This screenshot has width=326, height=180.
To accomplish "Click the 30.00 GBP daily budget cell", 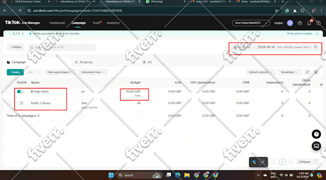I will pos(133,93).
